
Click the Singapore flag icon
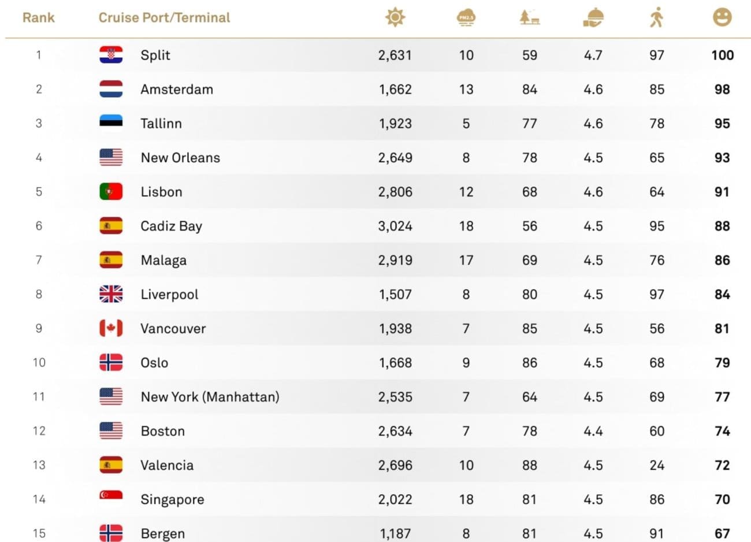pos(111,495)
